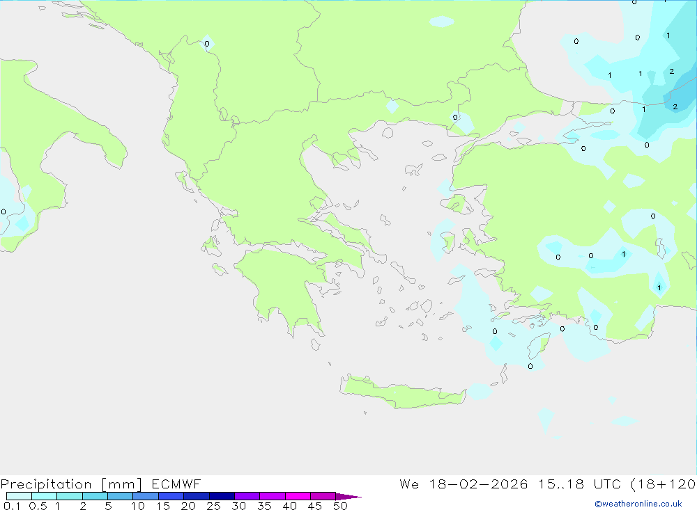
Task: Click the '35' legend scale label
Action: point(264,506)
